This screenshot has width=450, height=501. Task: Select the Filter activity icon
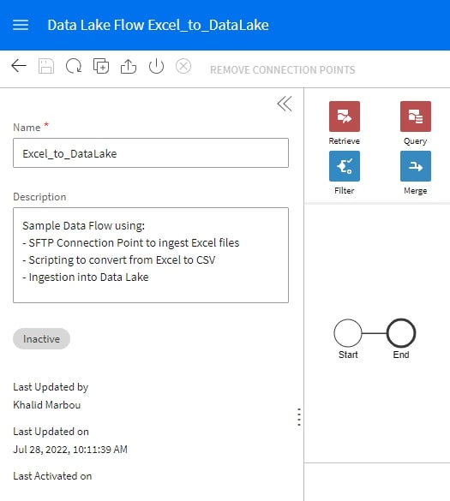[344, 166]
